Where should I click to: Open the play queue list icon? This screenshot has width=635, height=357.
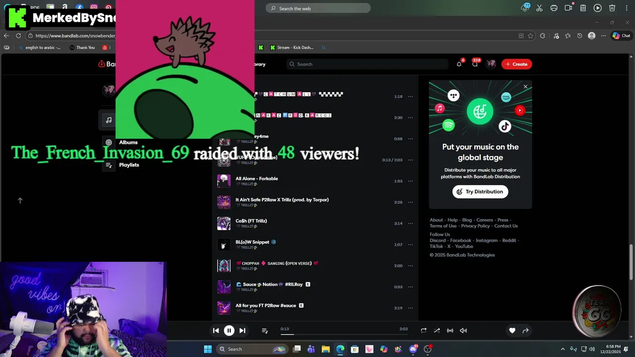coord(264,330)
